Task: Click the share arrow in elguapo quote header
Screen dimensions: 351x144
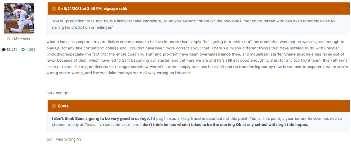Action: pos(343,8)
